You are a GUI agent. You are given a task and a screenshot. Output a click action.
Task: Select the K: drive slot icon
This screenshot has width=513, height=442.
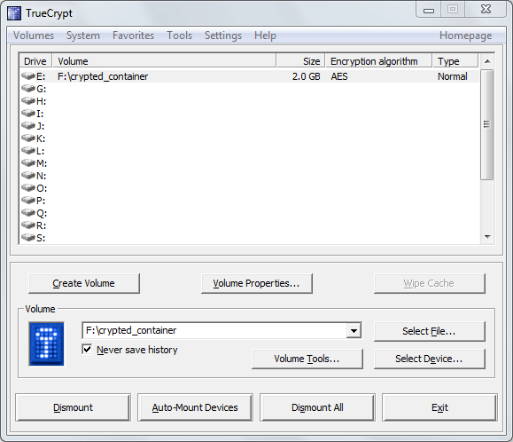point(28,138)
